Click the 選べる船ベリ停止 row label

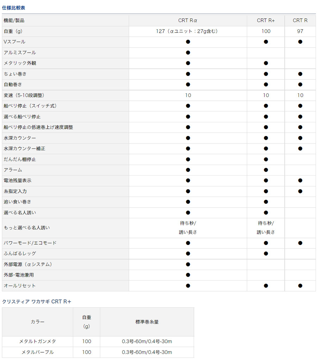coord(22,117)
